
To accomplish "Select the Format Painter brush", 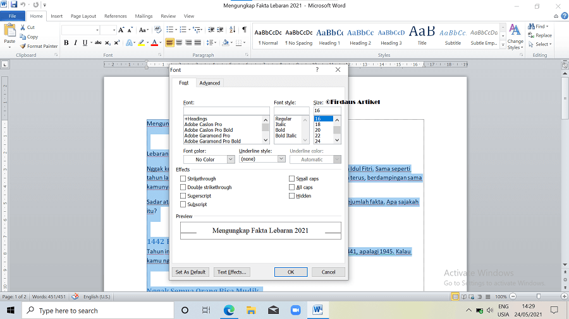I will [x=23, y=46].
